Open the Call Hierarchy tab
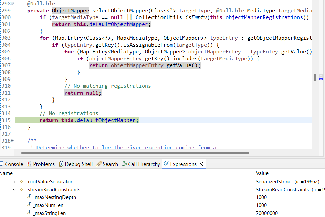The width and height of the screenshot is (325, 217). 144,164
